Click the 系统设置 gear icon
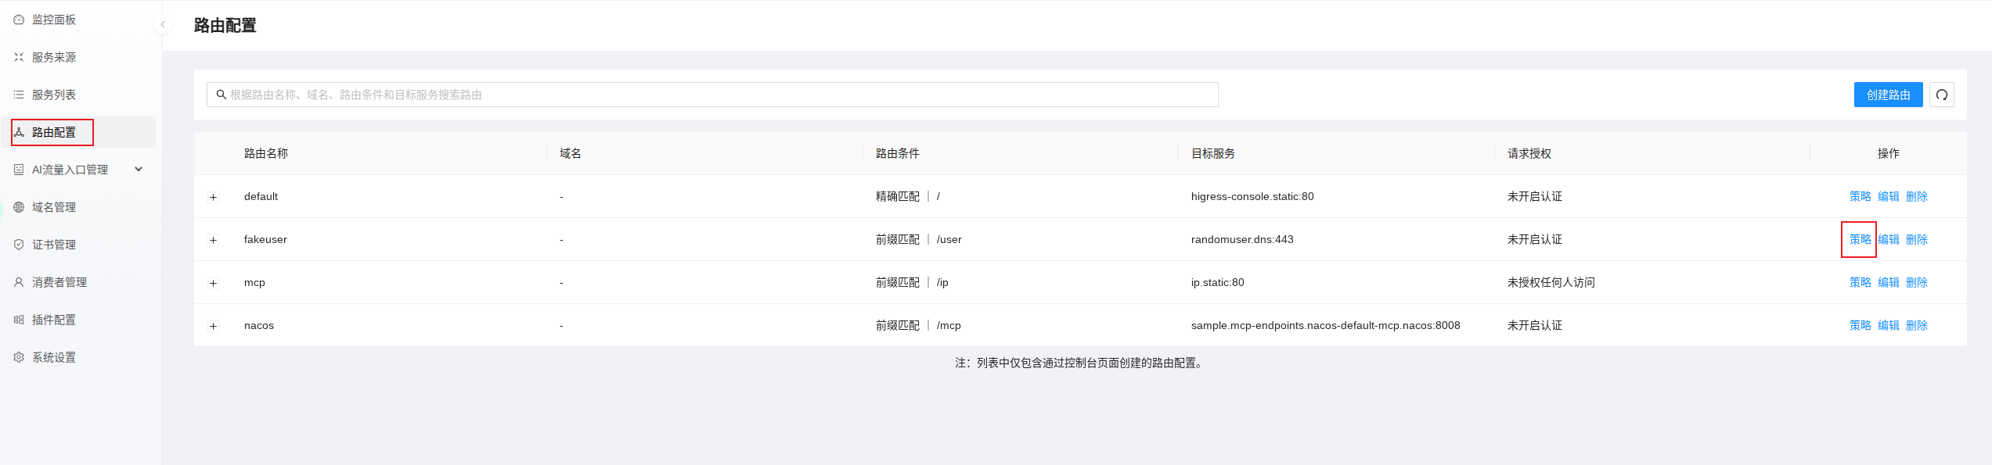 (19, 357)
